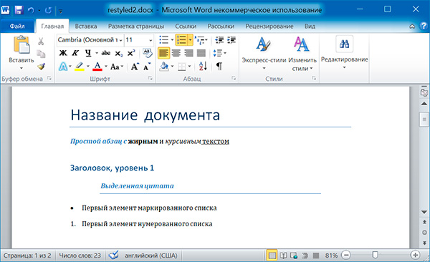Click language 'английский (США)' in status bar
The image size is (430, 262).
[151, 256]
